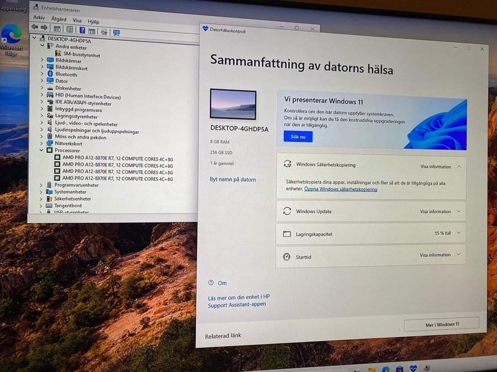Open the Visa menu
The width and height of the screenshot is (497, 372).
point(77,20)
